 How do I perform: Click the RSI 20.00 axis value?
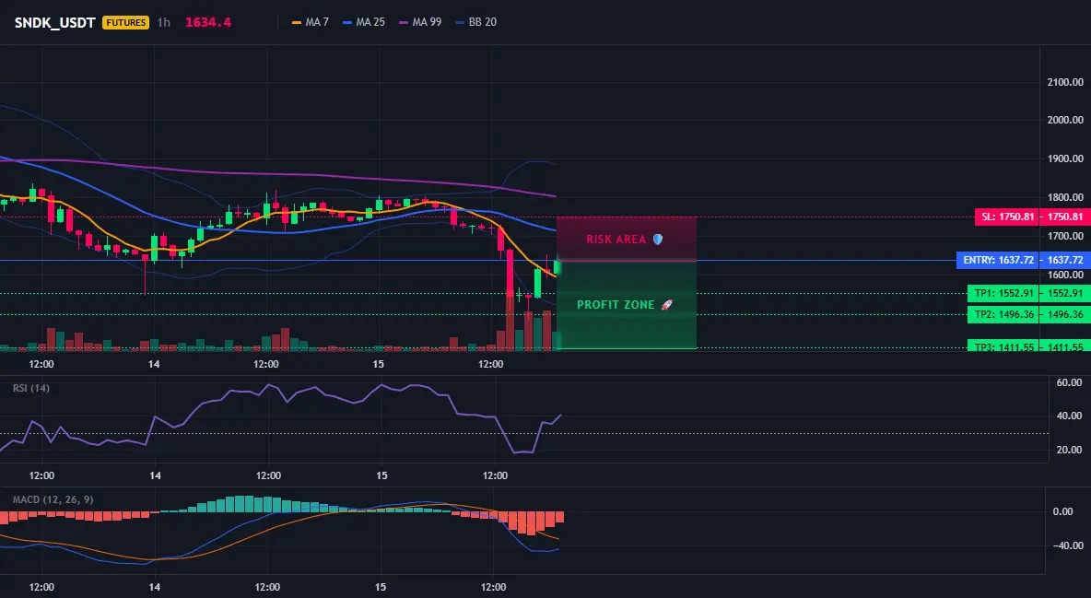click(x=1069, y=450)
